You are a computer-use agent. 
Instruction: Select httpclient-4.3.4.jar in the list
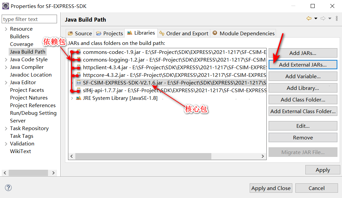pos(105,68)
